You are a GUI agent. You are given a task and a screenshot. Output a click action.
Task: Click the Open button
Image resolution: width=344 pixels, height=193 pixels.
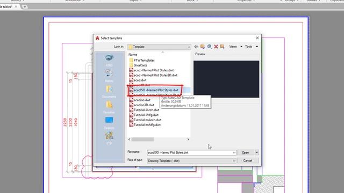tap(245, 152)
